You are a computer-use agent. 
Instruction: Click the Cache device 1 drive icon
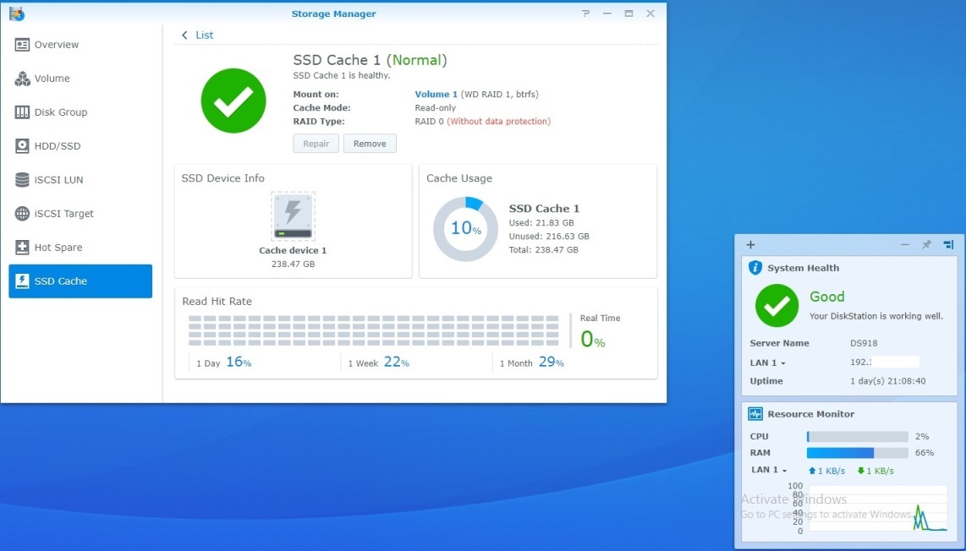tap(293, 216)
